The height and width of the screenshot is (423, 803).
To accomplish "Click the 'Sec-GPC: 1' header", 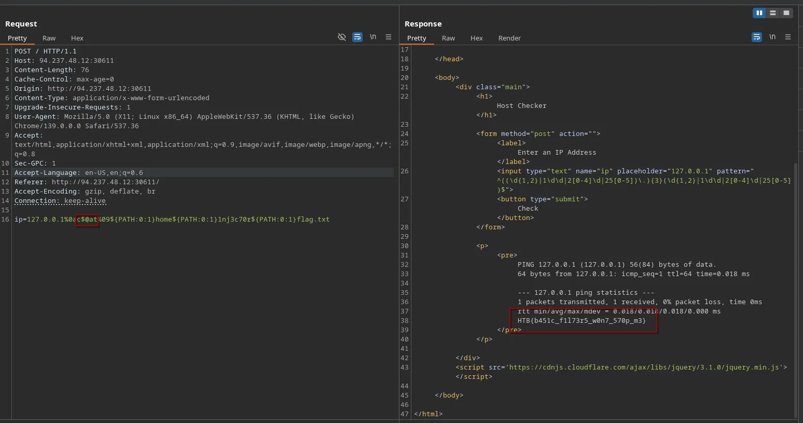I will [35, 163].
